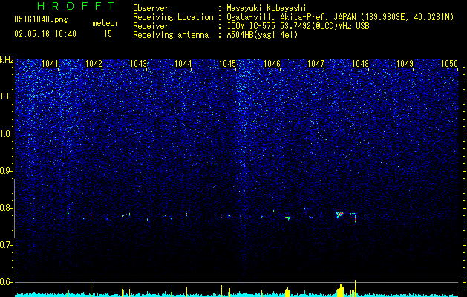The height and width of the screenshot is (297, 467).
Task: Click the 1048 time marker
Action: point(360,64)
